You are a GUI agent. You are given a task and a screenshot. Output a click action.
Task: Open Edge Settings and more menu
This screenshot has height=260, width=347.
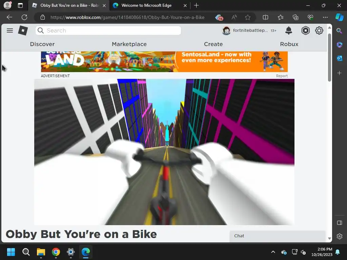point(325,17)
